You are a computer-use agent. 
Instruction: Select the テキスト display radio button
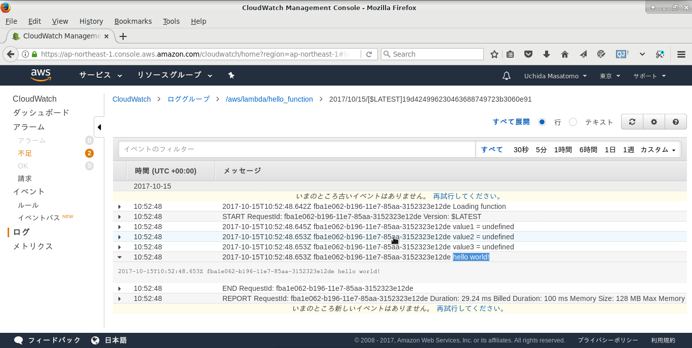(x=572, y=121)
